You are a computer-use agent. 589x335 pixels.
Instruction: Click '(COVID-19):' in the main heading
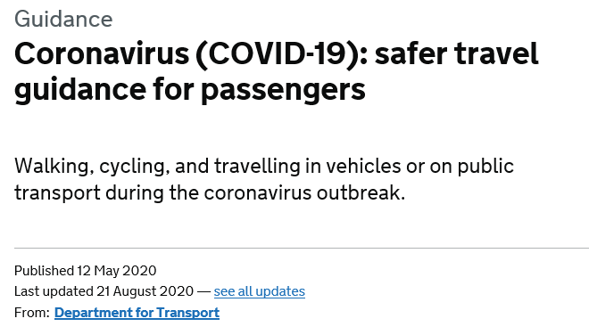point(282,54)
